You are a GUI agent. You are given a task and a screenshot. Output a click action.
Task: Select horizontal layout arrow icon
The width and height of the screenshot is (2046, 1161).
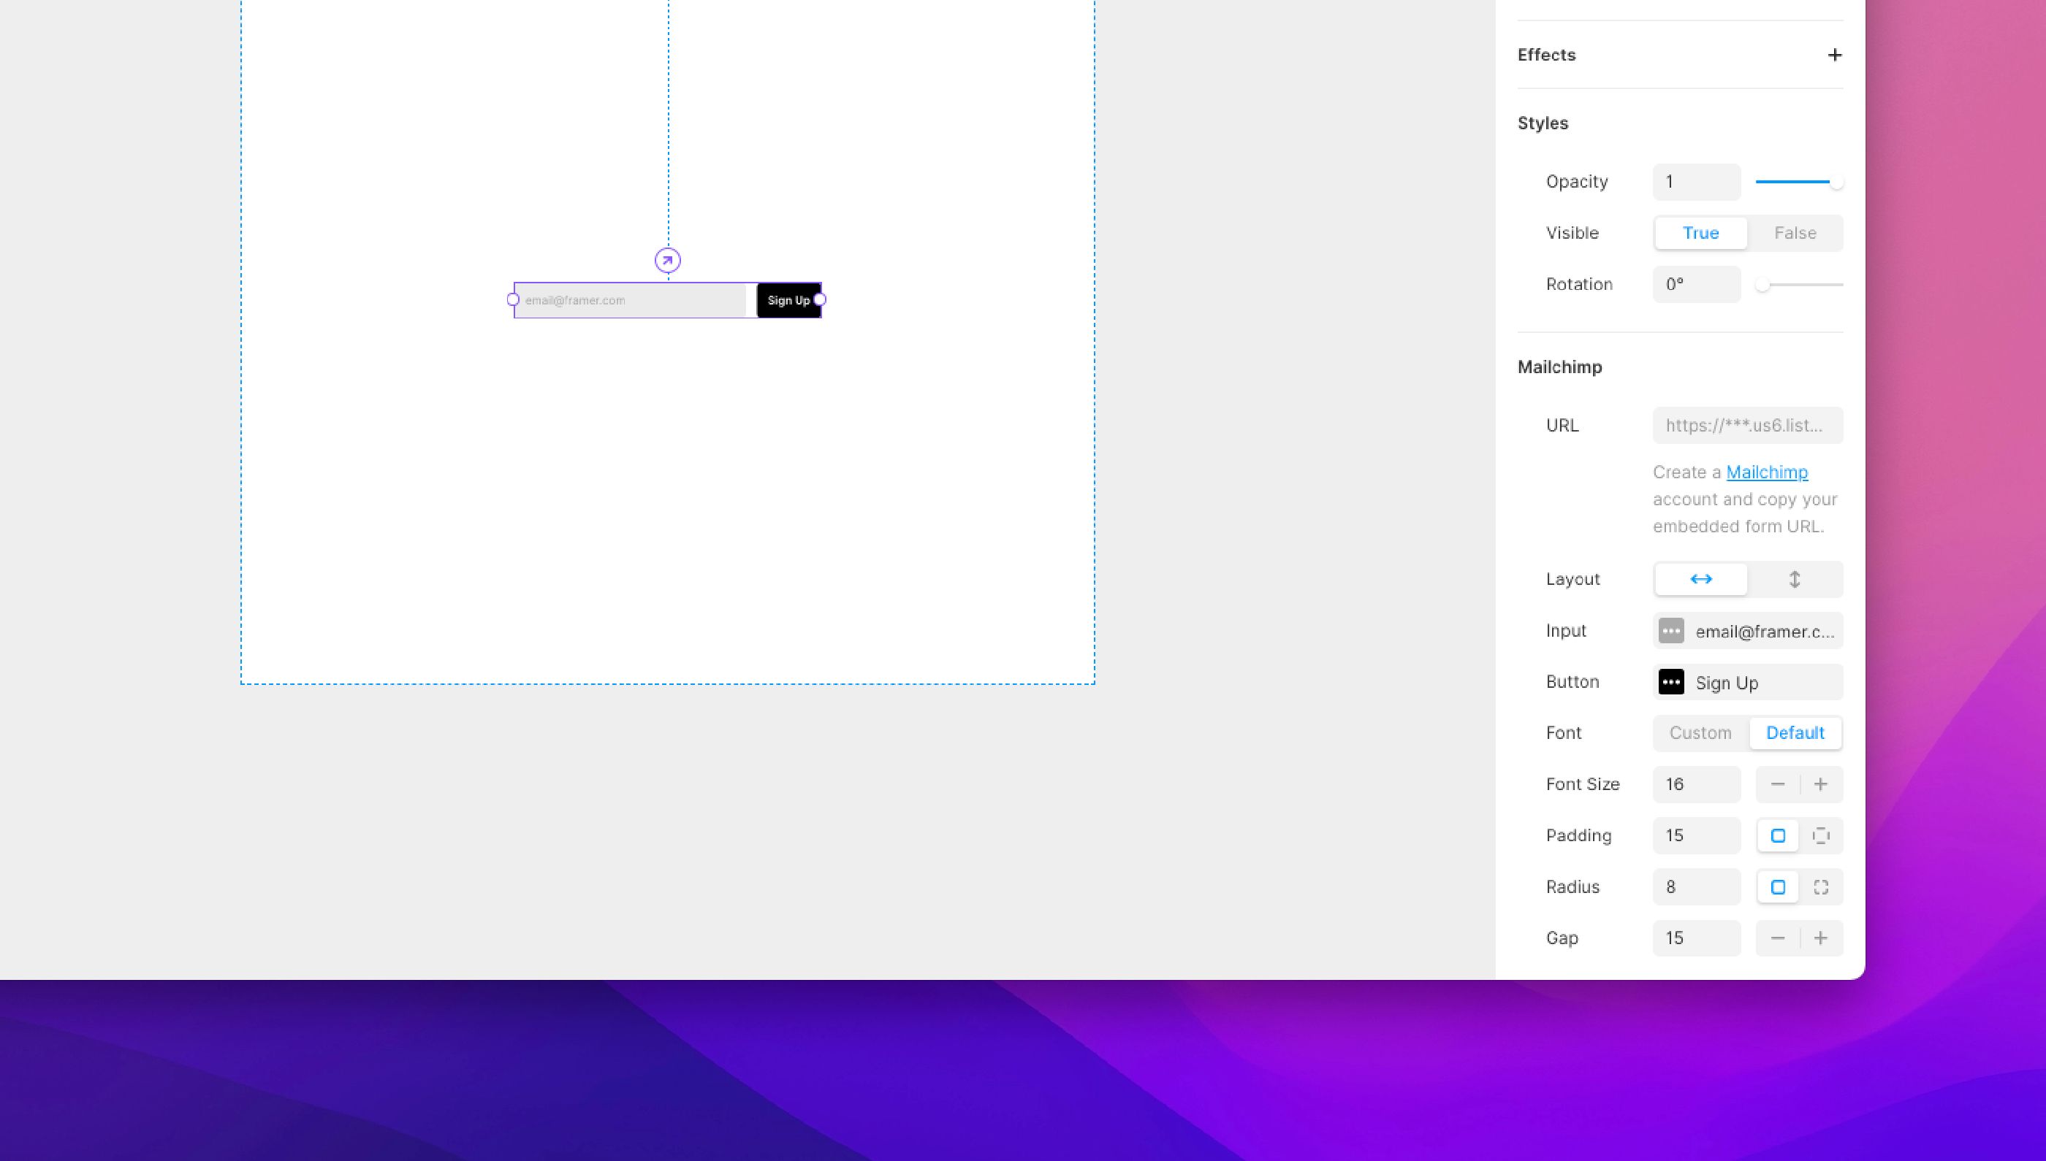coord(1700,579)
